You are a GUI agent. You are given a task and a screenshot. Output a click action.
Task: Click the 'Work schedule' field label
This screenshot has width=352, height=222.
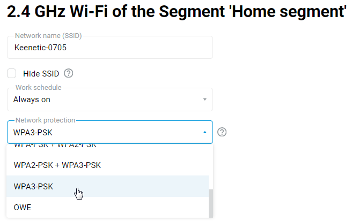pyautogui.click(x=38, y=87)
